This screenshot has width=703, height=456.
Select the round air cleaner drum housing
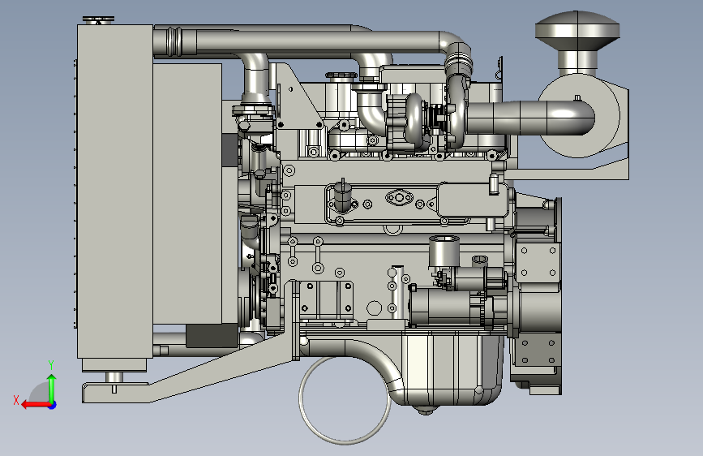click(x=578, y=115)
